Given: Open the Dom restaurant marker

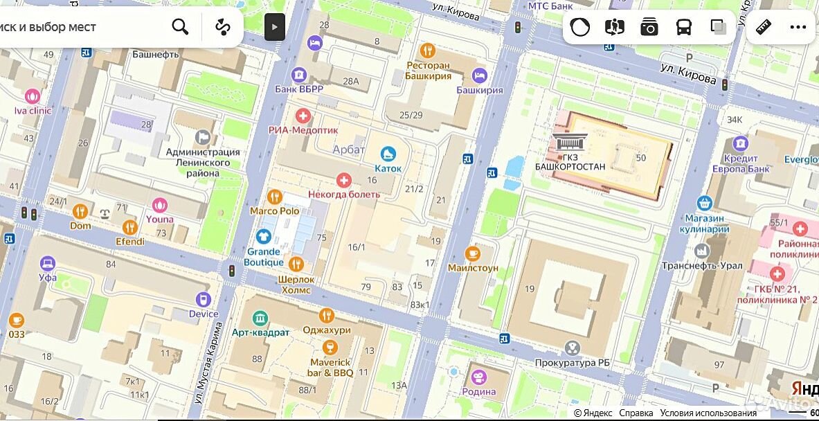Looking at the screenshot, I should point(80,211).
